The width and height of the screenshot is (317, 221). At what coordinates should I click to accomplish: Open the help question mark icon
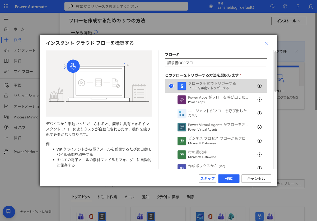tap(298, 7)
